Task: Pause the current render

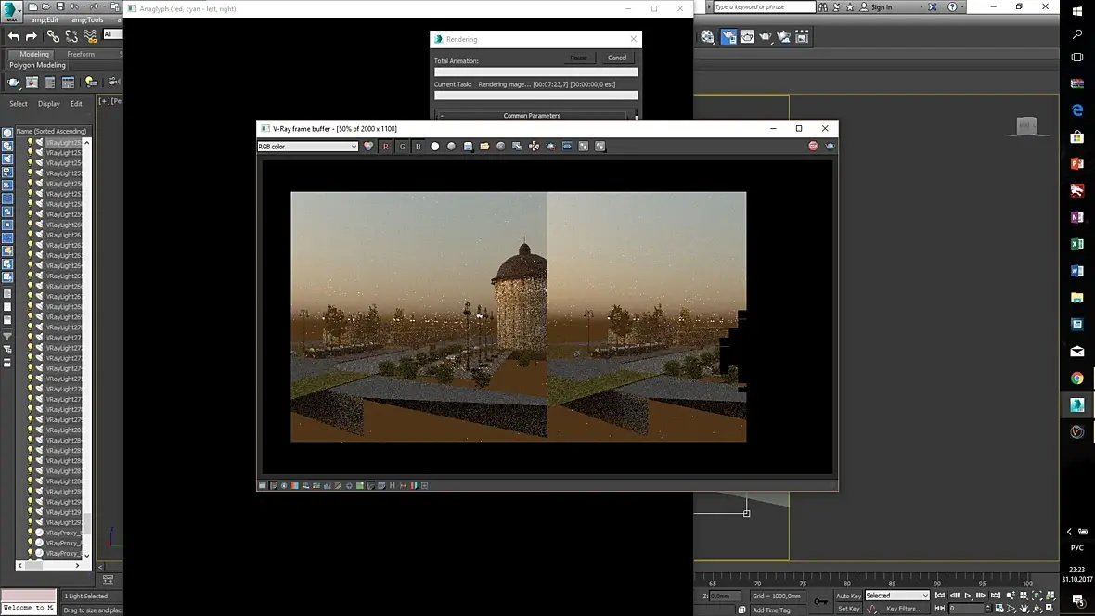Action: tap(578, 58)
